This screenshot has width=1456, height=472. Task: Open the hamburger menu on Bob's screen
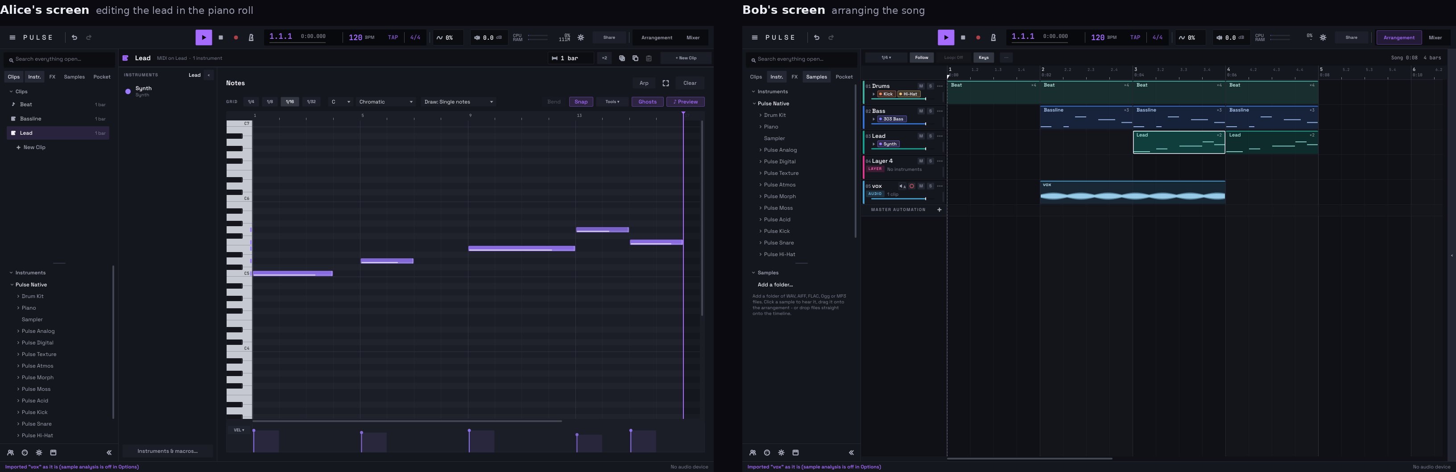(x=755, y=37)
